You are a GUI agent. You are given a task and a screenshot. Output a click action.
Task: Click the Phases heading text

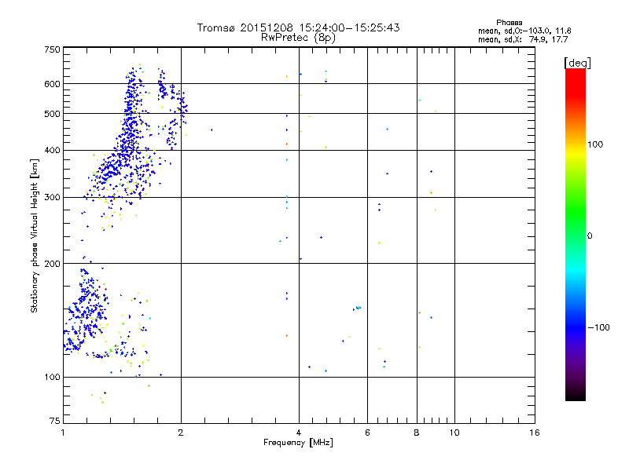[509, 23]
